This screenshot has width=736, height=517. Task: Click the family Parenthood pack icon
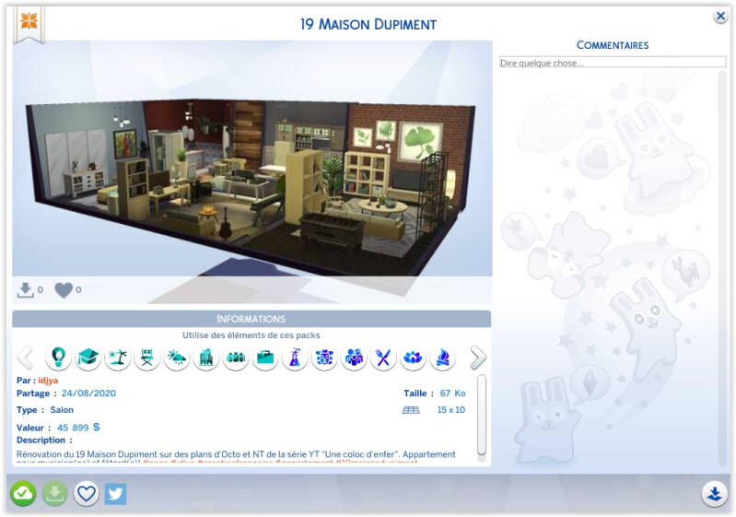pyautogui.click(x=354, y=358)
